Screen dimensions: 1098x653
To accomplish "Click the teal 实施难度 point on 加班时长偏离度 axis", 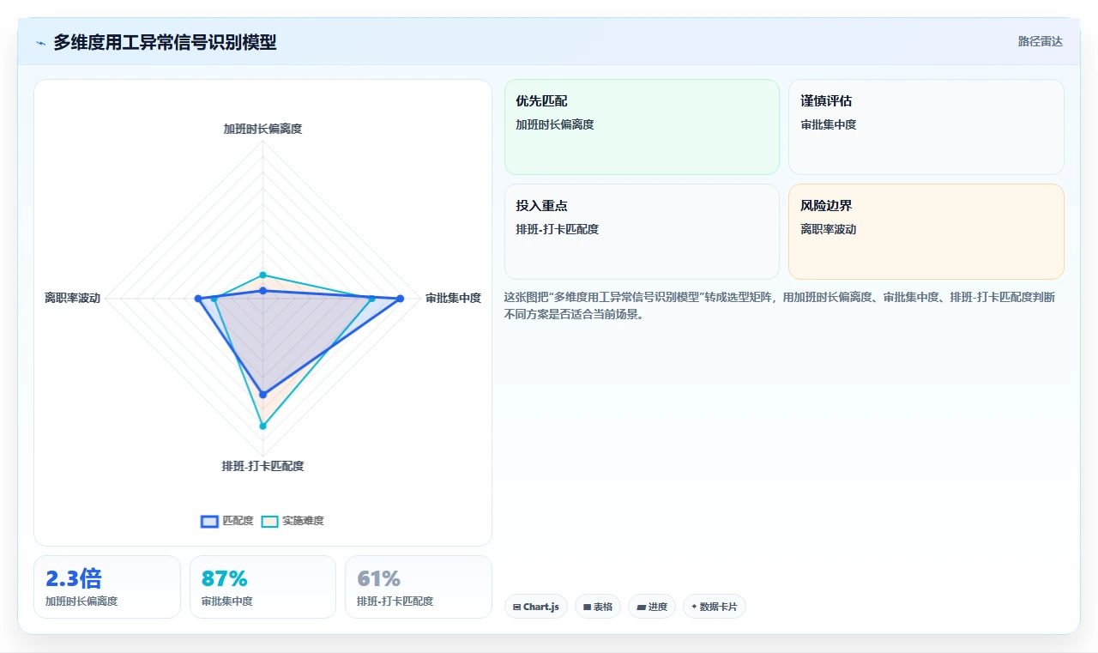I will click(263, 275).
